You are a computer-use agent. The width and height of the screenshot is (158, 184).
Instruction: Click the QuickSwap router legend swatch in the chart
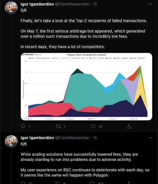pyautogui.click(x=37, y=58)
